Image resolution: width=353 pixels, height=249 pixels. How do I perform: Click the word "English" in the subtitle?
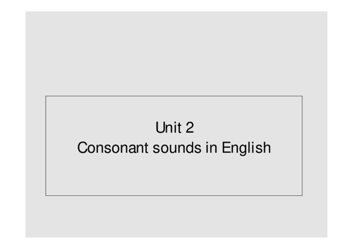coord(246,148)
